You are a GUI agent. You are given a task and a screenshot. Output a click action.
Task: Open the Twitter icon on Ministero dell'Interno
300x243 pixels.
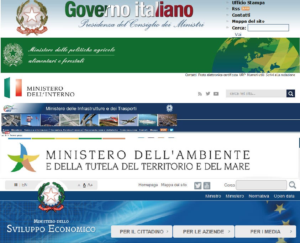click(208, 93)
